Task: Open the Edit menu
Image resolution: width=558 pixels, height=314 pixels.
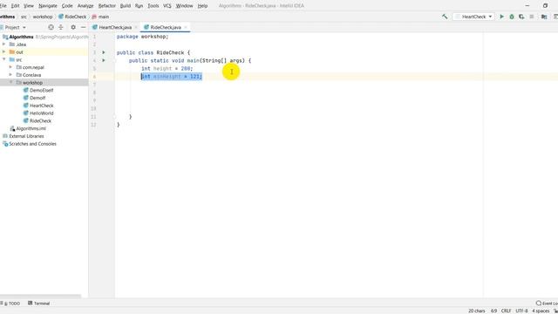Action: (16, 6)
